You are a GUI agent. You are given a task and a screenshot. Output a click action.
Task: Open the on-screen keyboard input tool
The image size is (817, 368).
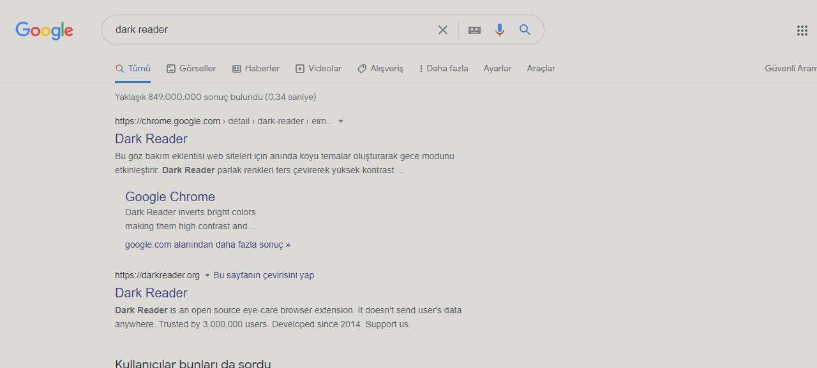(x=474, y=30)
